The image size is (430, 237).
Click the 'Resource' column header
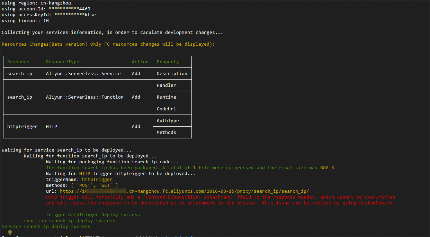click(18, 62)
